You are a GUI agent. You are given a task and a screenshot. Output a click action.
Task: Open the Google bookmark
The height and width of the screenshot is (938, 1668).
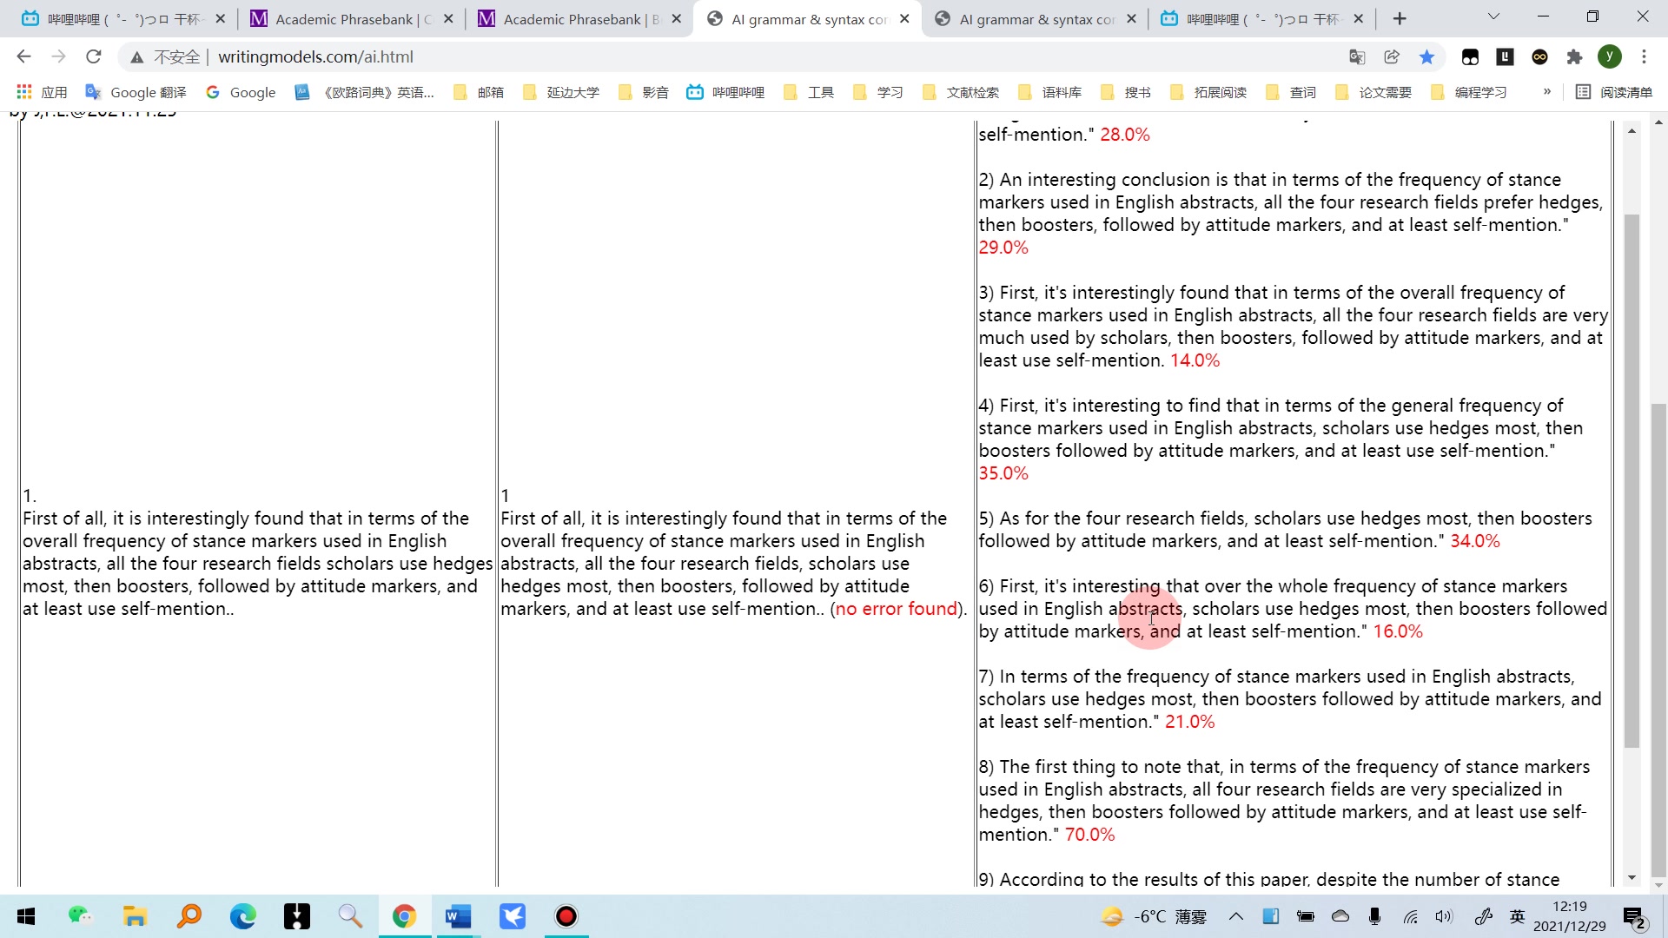click(241, 92)
